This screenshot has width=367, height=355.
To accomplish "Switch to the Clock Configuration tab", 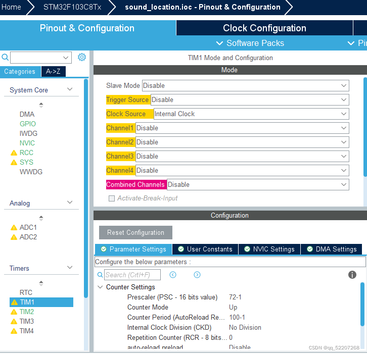I will 264,28.
